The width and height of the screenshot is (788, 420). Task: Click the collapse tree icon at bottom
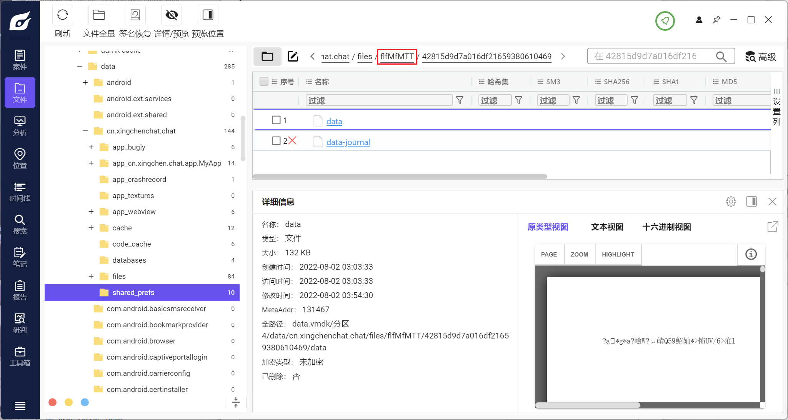(x=236, y=403)
